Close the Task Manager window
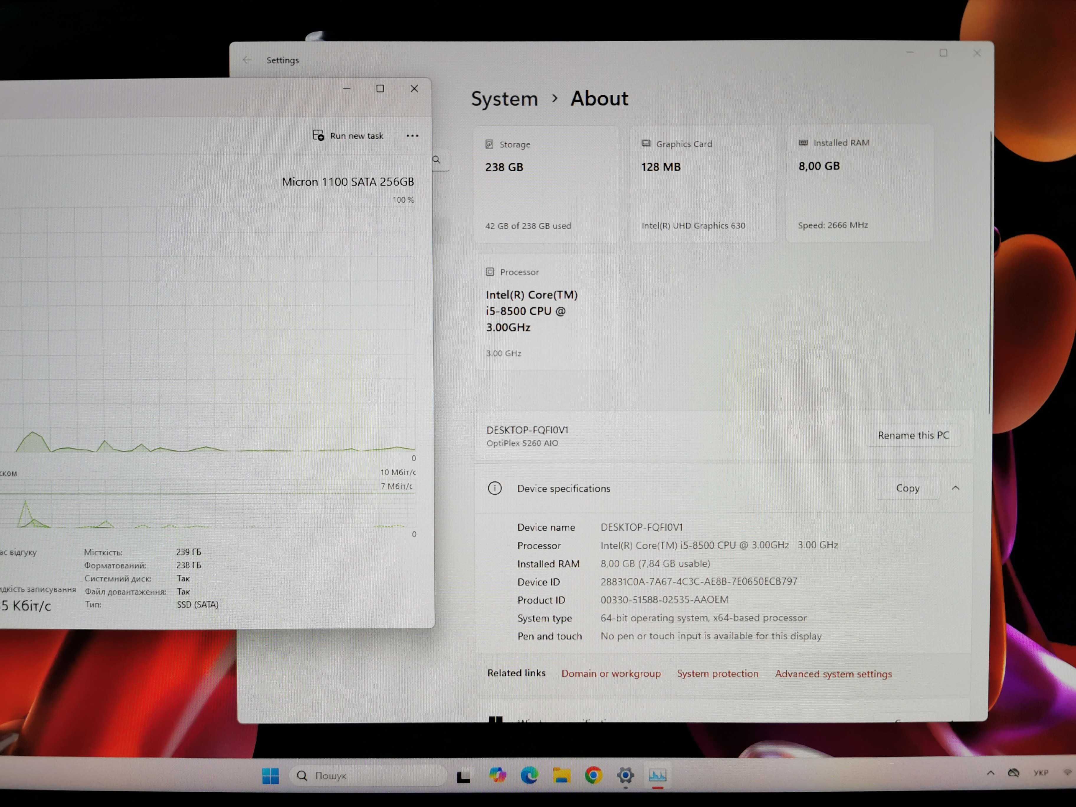1076x807 pixels. (x=414, y=88)
